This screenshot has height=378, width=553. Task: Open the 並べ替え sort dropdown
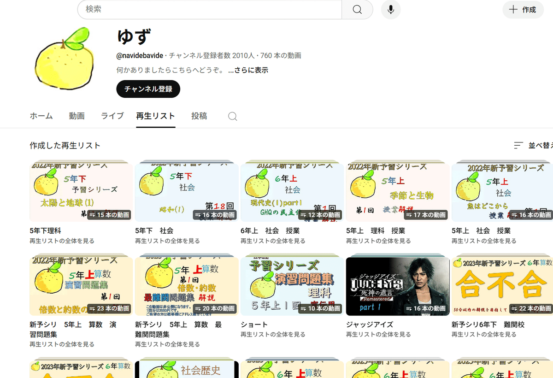(534, 145)
